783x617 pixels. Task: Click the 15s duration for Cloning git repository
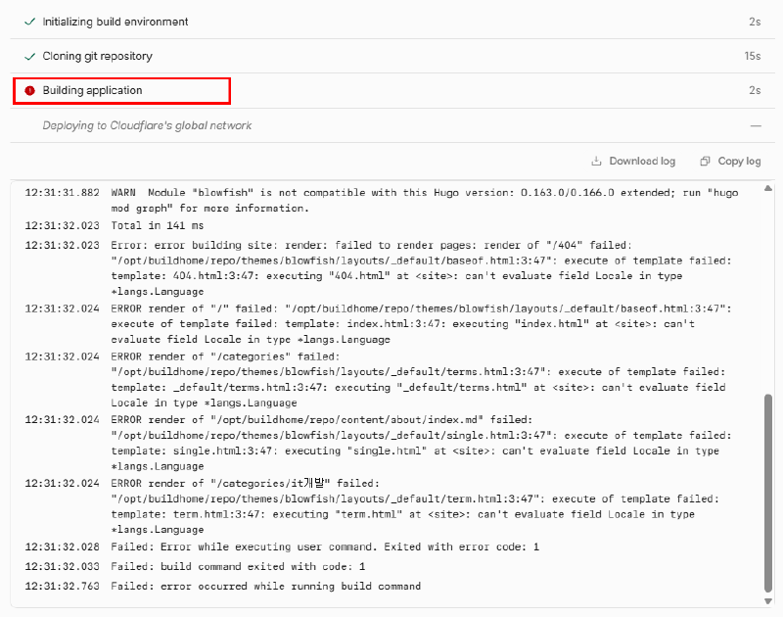click(753, 56)
